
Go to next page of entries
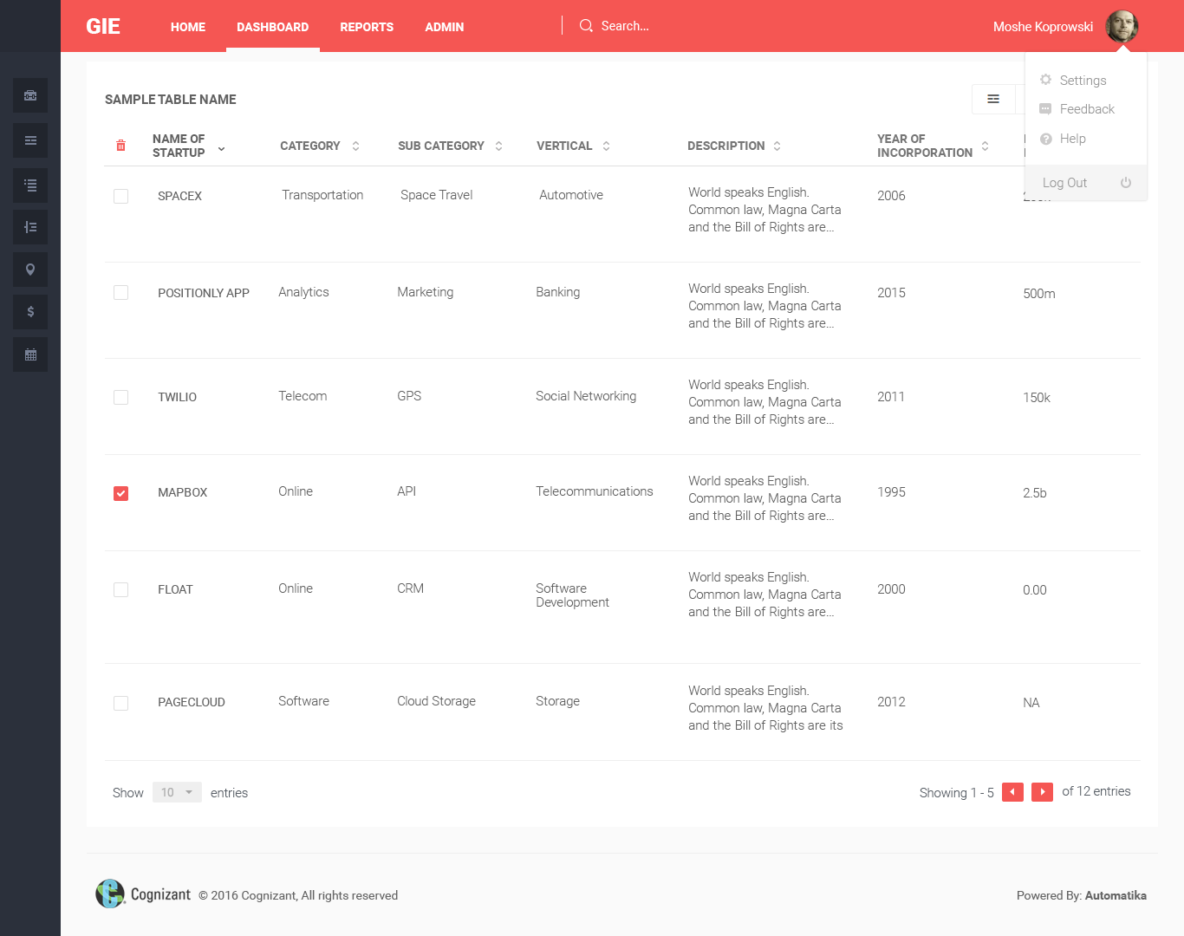(1042, 792)
